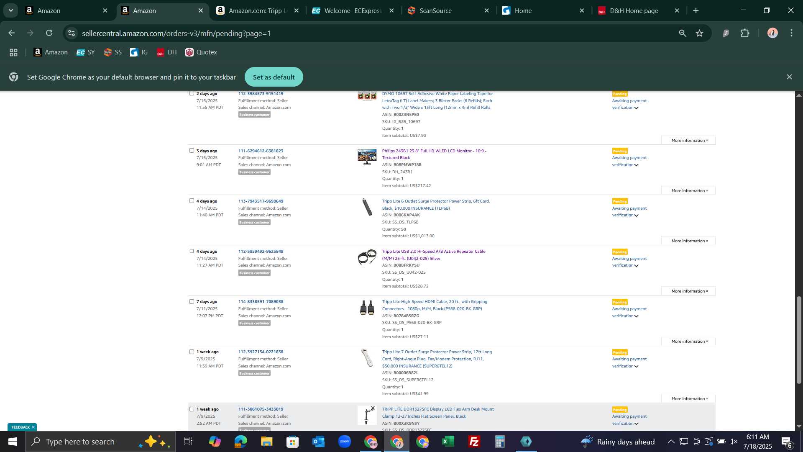Open Microsoft Store from taskbar
The height and width of the screenshot is (452, 803).
tap(292, 442)
